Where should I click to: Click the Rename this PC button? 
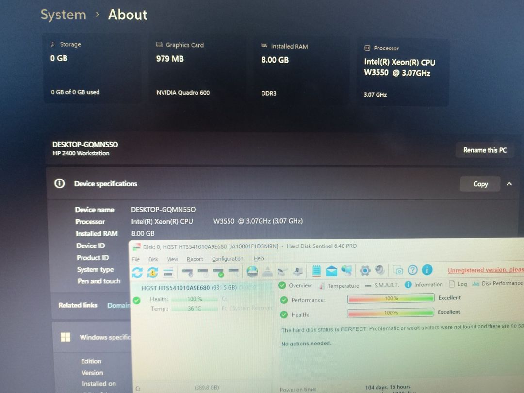pos(485,150)
